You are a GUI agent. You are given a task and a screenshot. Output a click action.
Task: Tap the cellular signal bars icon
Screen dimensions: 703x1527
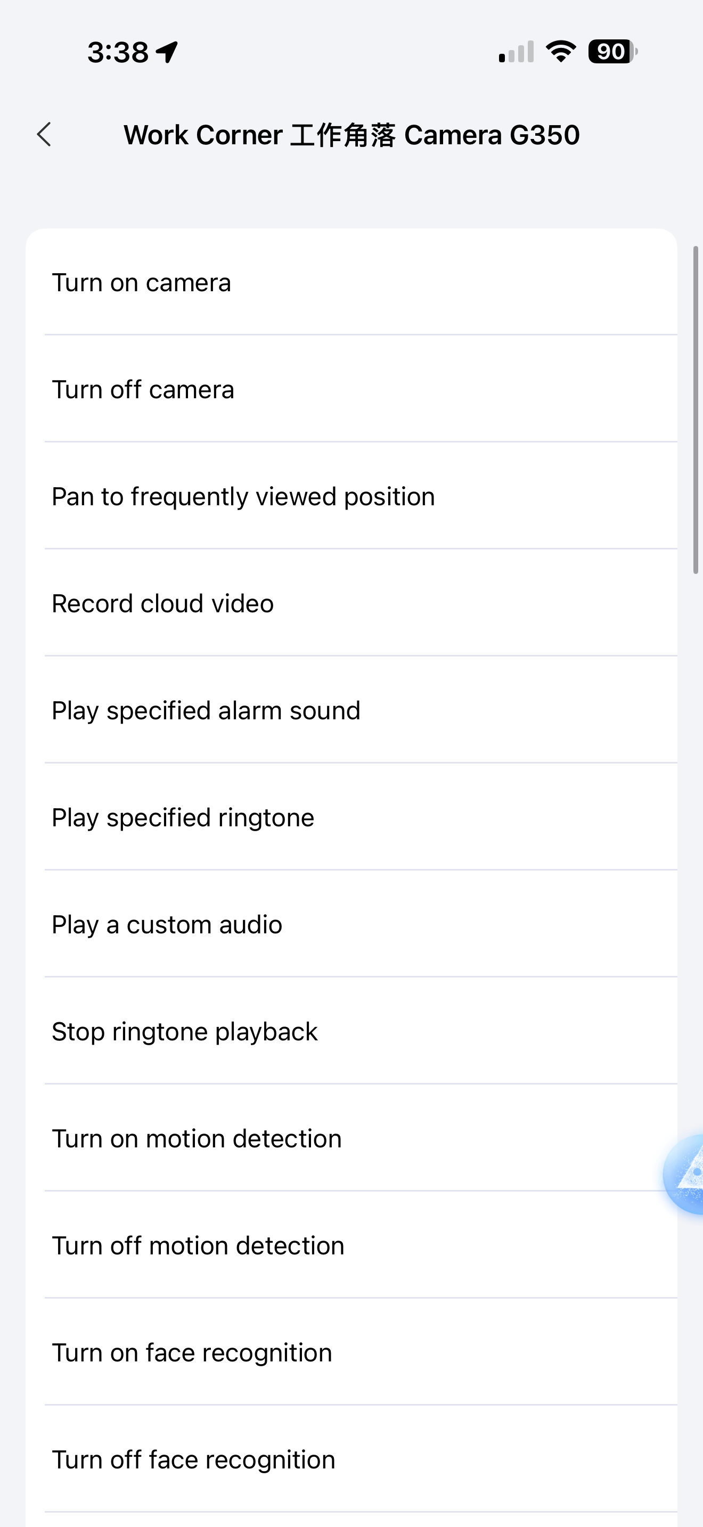(x=516, y=52)
